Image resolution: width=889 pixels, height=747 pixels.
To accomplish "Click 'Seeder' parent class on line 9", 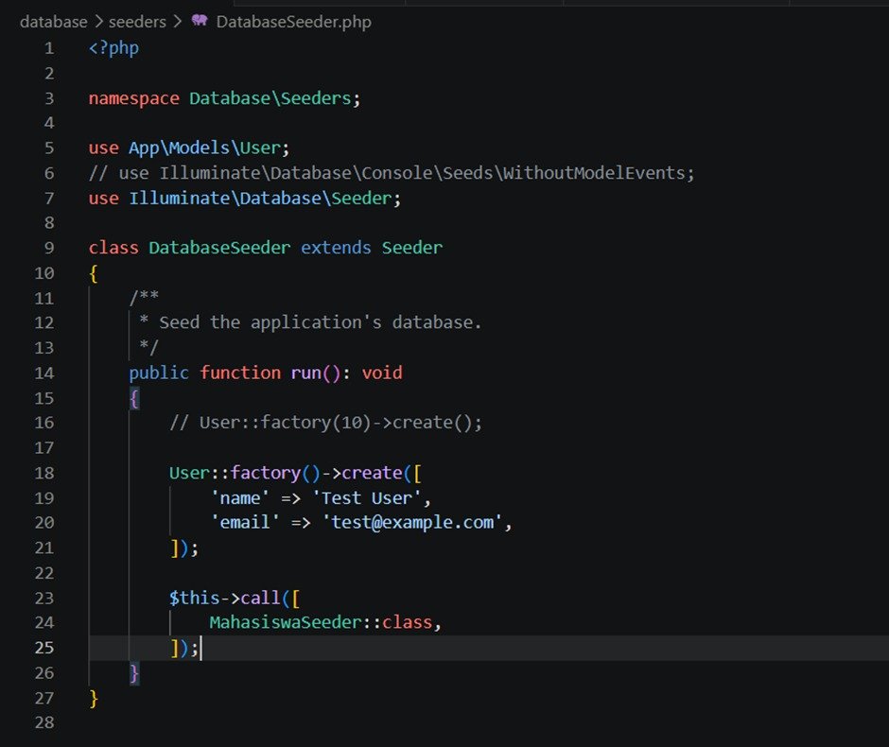I will tap(412, 248).
